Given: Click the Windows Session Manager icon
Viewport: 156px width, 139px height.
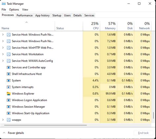Looking at the screenshot, I should pyautogui.click(x=9, y=107).
